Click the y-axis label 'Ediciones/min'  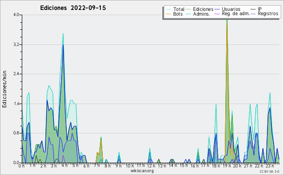4,89
